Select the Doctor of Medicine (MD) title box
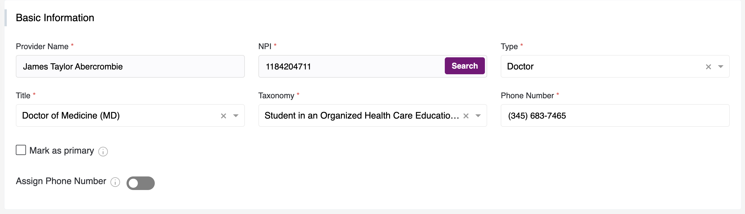Viewport: 745px width, 214px height. tap(116, 116)
